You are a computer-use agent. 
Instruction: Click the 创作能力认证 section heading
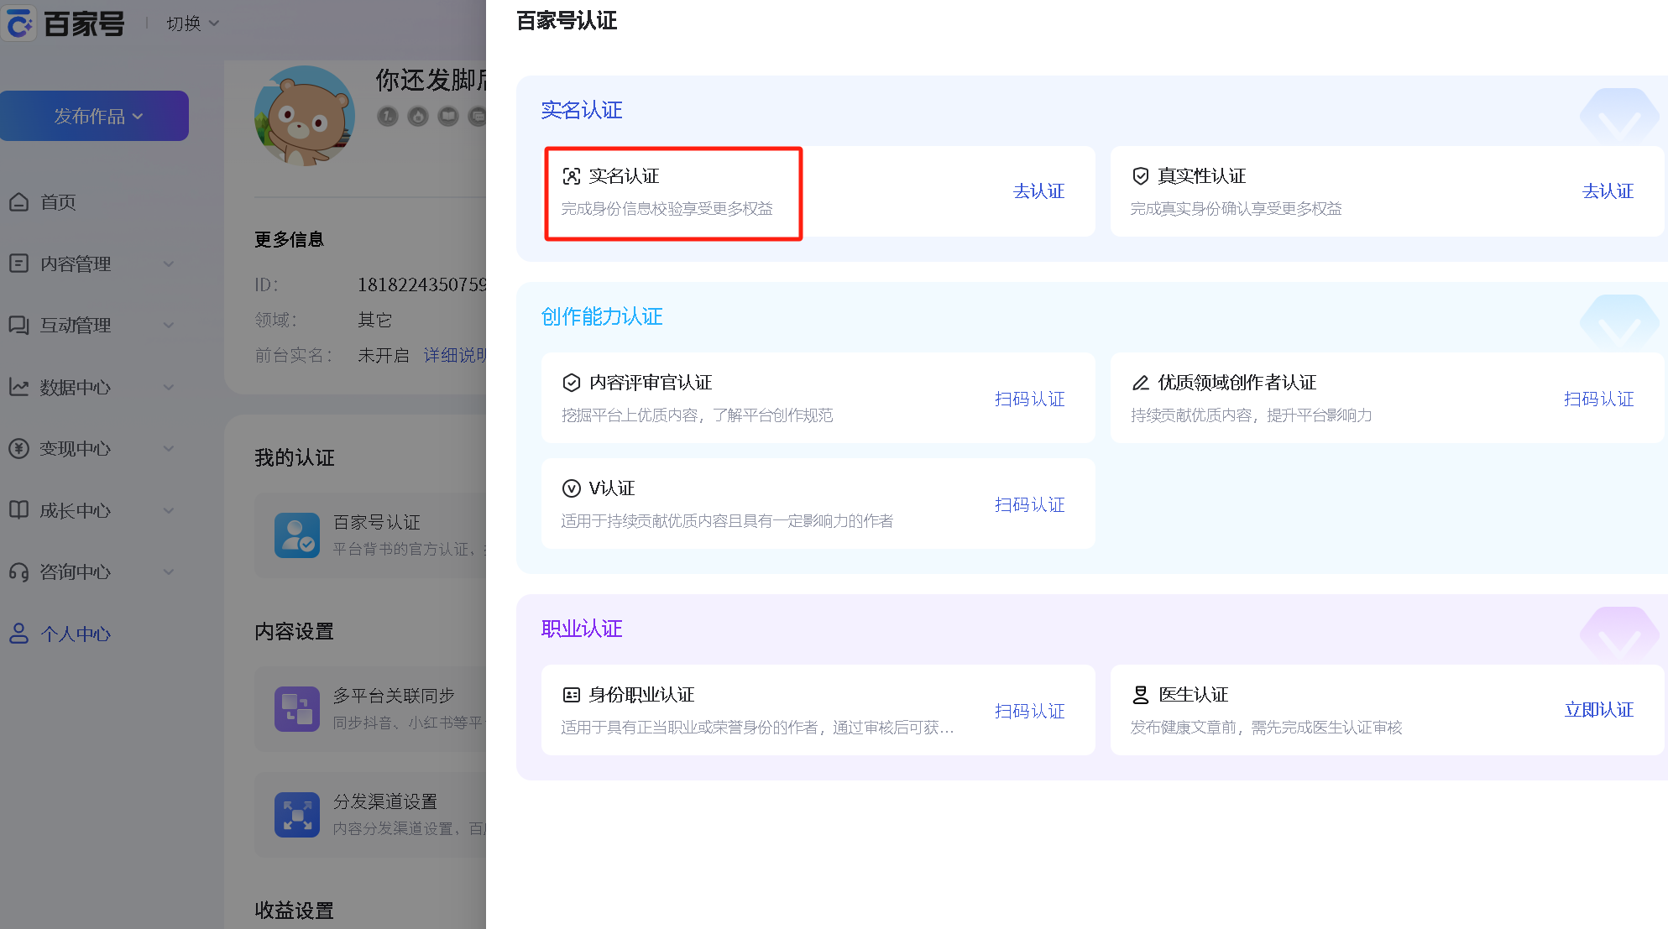point(602,316)
